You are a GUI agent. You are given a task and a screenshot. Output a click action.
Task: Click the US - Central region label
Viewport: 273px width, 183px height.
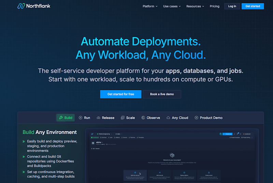pos(96,149)
